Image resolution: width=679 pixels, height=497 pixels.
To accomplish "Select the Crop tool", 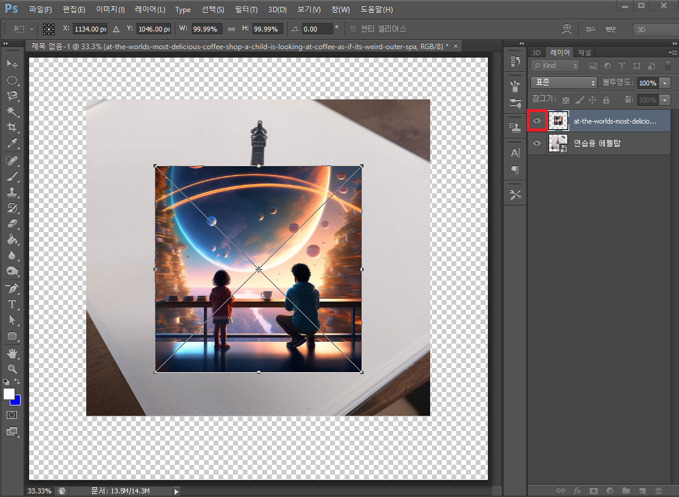I will coord(12,127).
